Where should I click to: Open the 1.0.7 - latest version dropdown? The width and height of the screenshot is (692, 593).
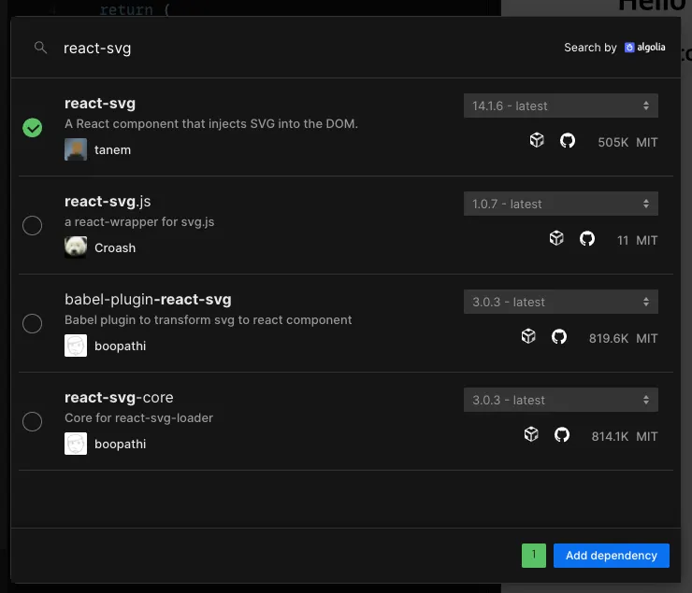[x=560, y=204]
